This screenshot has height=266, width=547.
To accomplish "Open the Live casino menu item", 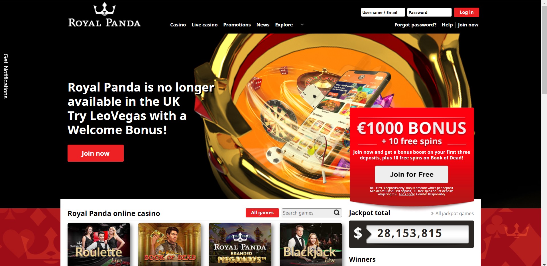I will pyautogui.click(x=204, y=25).
